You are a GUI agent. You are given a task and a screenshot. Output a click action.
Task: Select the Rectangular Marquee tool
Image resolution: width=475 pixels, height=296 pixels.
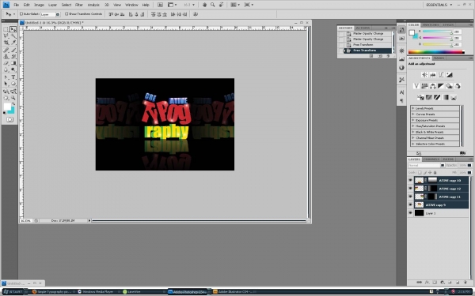click(6, 29)
